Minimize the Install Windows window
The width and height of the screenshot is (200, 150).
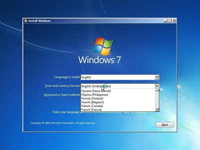coord(165,21)
